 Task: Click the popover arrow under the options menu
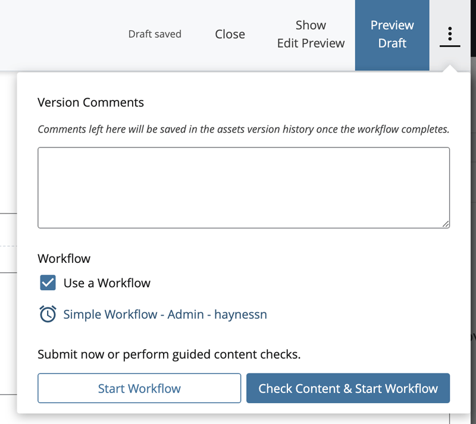pos(450,65)
